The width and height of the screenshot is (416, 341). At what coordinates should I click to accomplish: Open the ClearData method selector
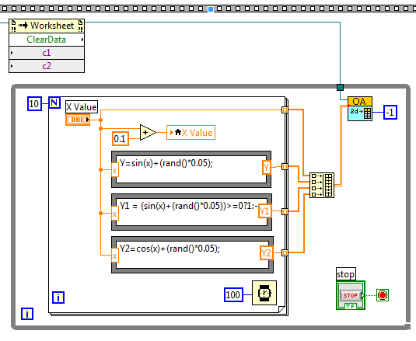pos(47,40)
